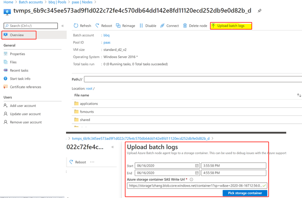302x198 pixels.
Task: Open the paas pool ID link
Action: tap(107, 42)
